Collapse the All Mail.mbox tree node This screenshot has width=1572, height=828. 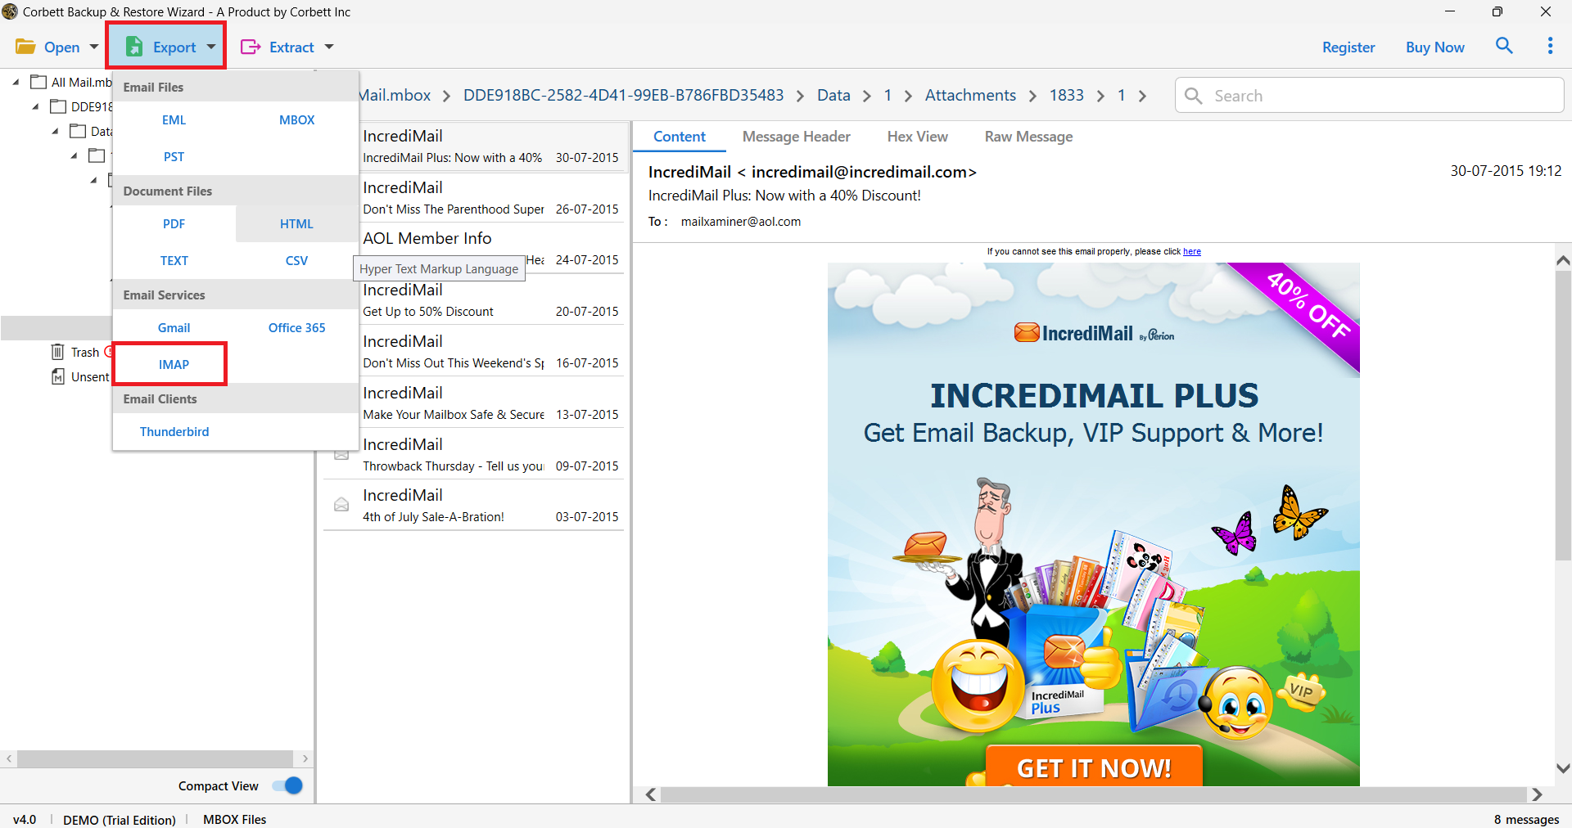point(16,82)
